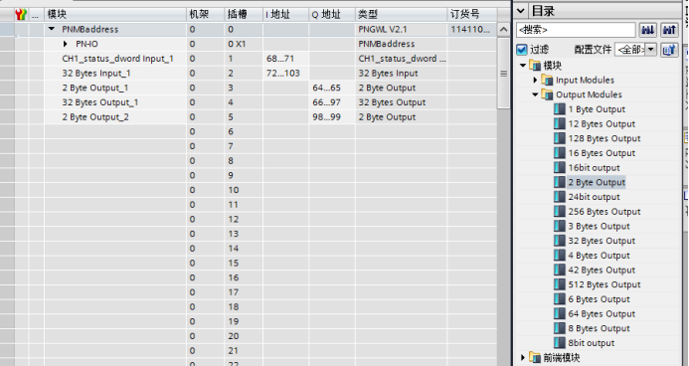Click the Output Modules folder icon
The height and width of the screenshot is (366, 689).
tap(547, 94)
